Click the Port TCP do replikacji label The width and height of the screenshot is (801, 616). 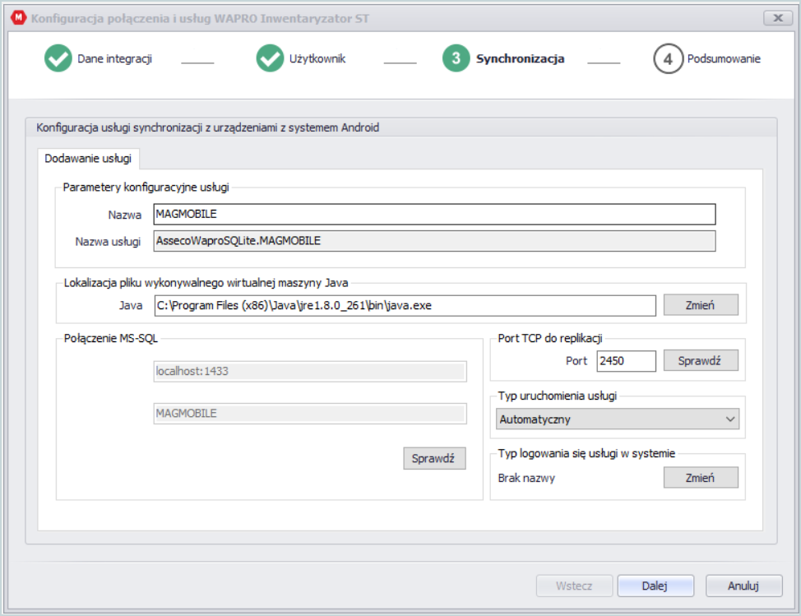550,338
